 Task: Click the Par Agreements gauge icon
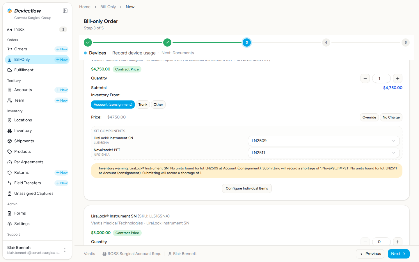(x=10, y=162)
